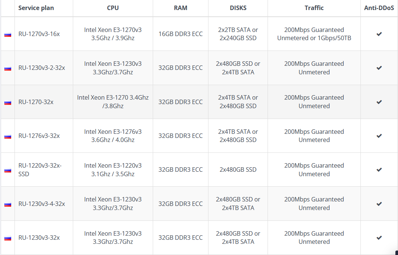
Task: Click the 2x480GB SSD disk cell
Action: point(238,170)
